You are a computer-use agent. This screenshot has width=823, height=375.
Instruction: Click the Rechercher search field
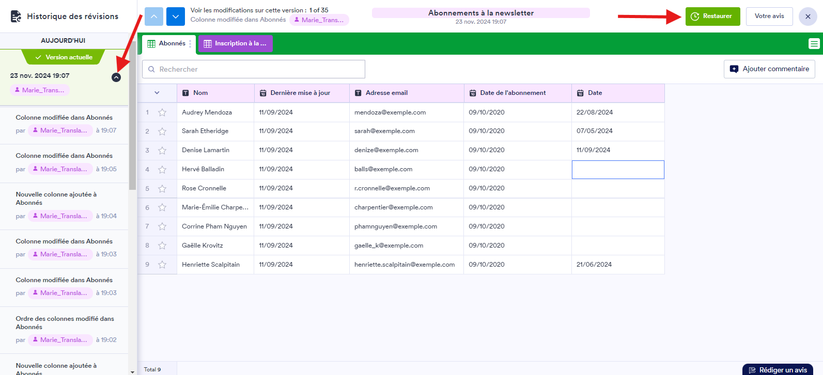[253, 69]
